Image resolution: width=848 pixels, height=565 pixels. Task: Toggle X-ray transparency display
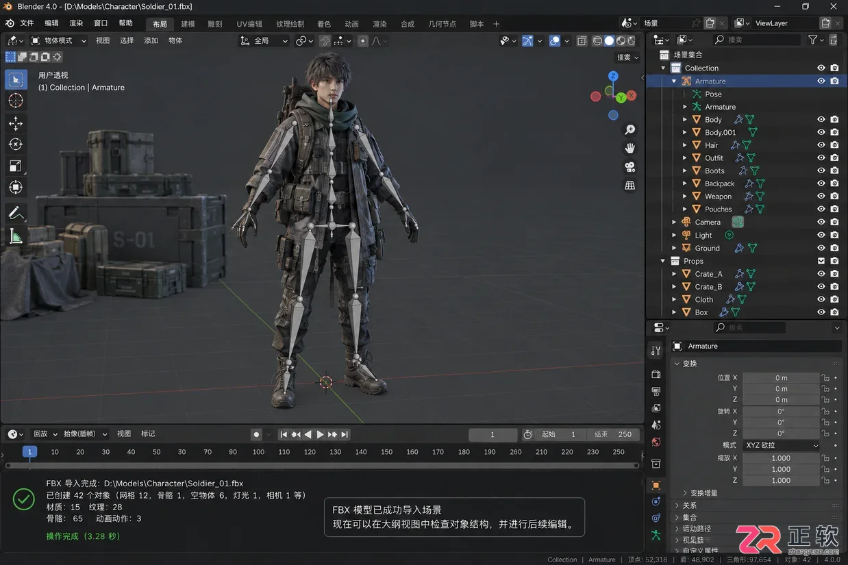[582, 41]
